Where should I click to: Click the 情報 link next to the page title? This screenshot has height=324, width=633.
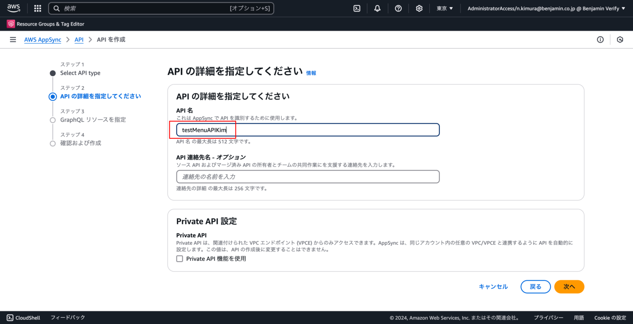pyautogui.click(x=311, y=73)
